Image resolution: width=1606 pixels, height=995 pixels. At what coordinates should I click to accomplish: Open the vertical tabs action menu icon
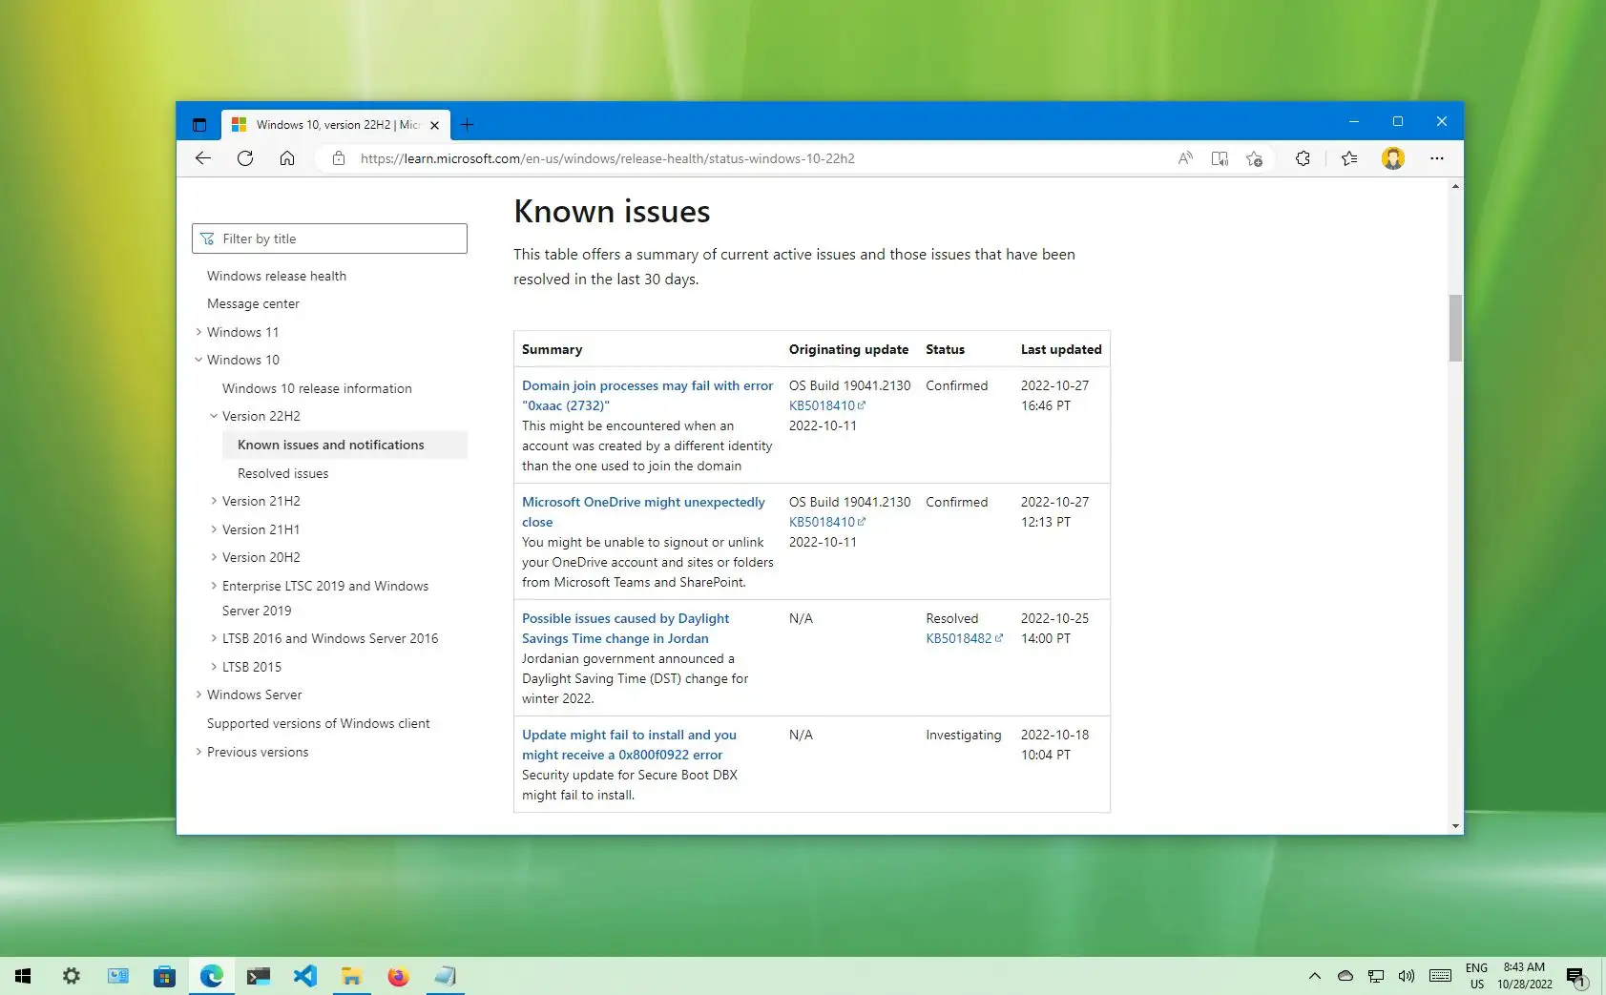coord(199,125)
